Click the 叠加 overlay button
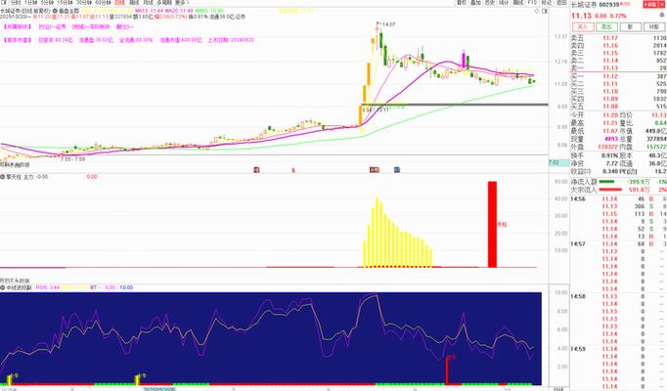The width and height of the screenshot is (667, 391). coord(475,3)
